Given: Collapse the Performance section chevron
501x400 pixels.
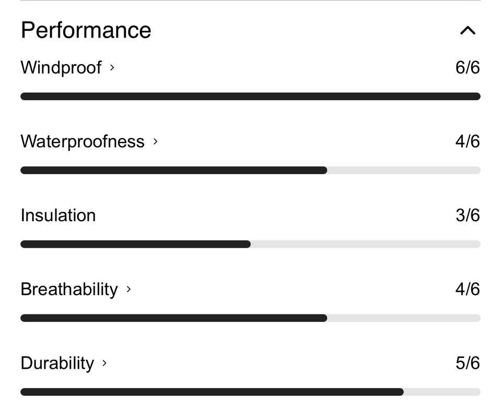Looking at the screenshot, I should 468,31.
